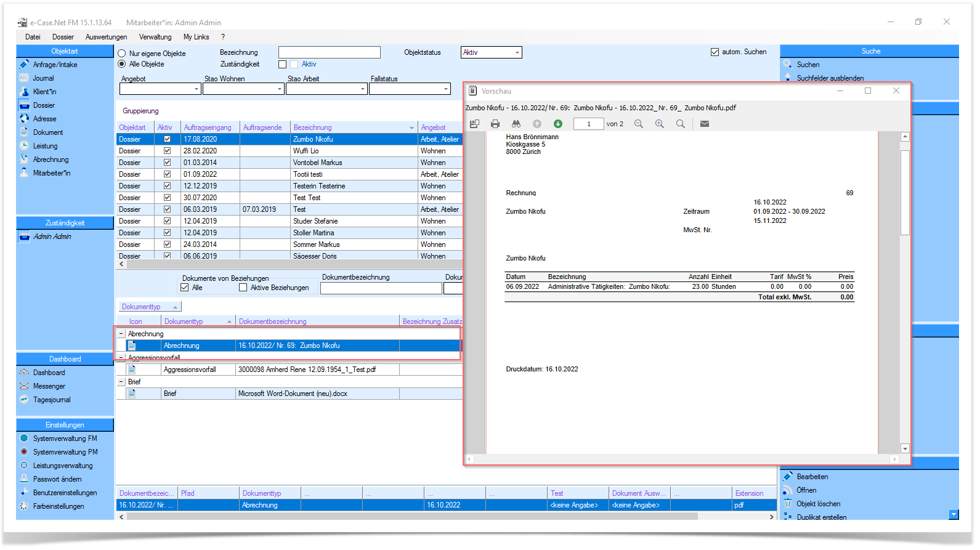Collapse the Abrechnung document group
The height and width of the screenshot is (550, 980).
click(x=121, y=334)
